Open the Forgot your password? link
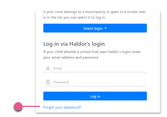 [x=62, y=107]
